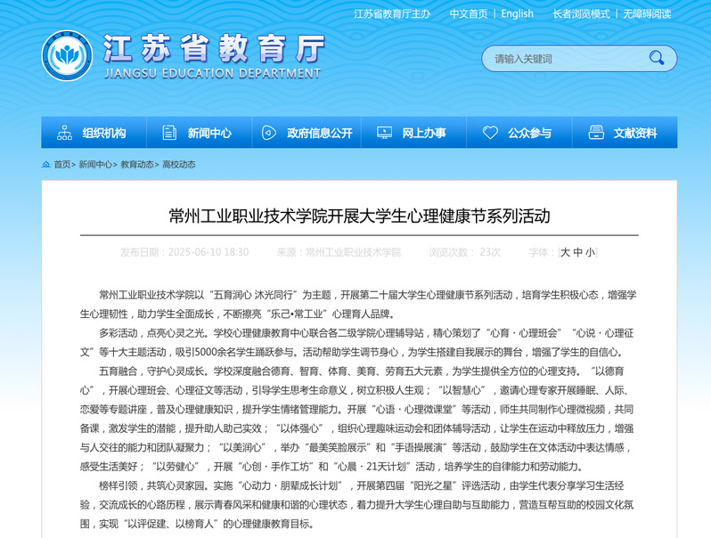Image resolution: width=711 pixels, height=538 pixels.
Task: Go to 中文首页 link
Action: pyautogui.click(x=469, y=13)
